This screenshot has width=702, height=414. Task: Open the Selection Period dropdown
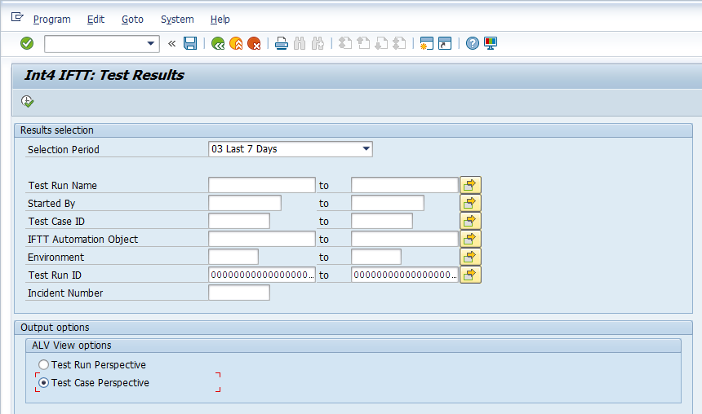pyautogui.click(x=366, y=149)
